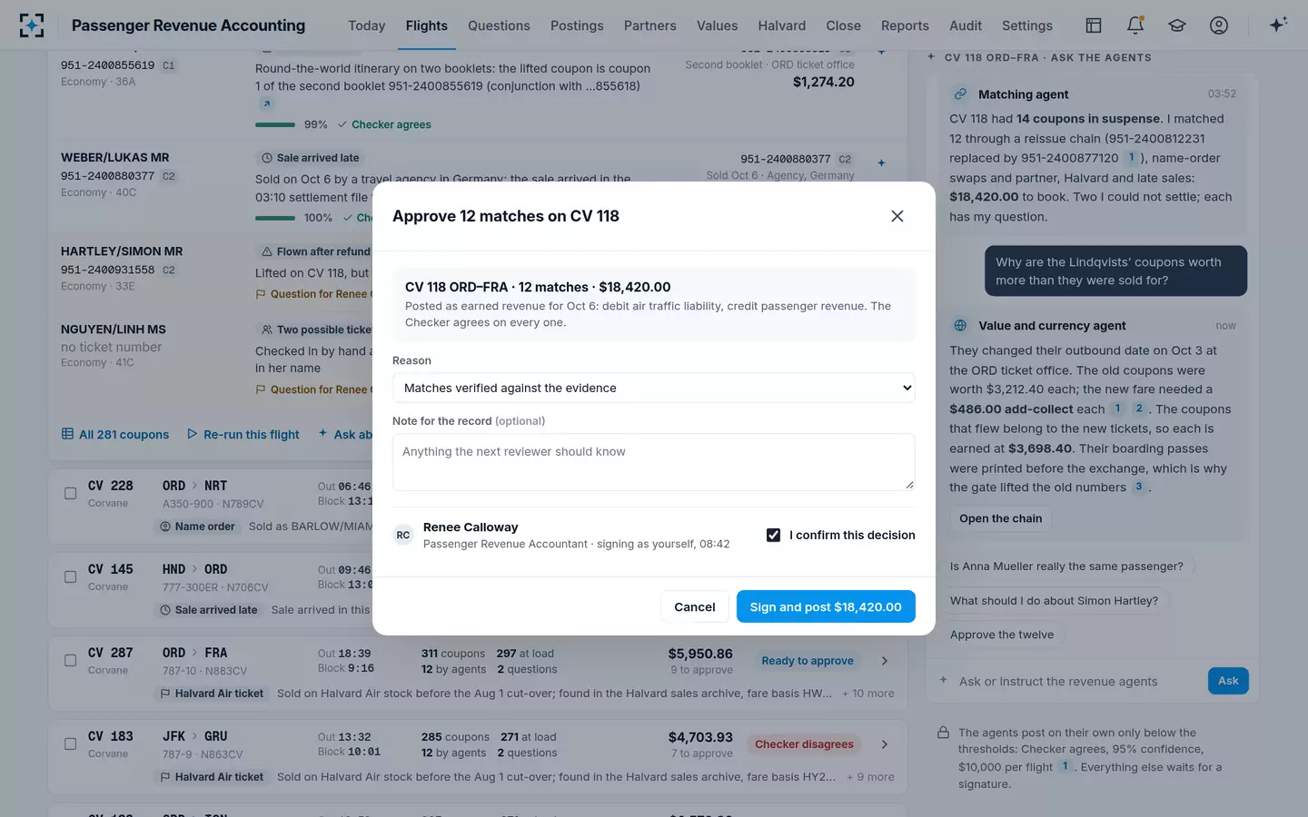The image size is (1308, 817).
Task: Open the user account icon
Action: (1219, 25)
